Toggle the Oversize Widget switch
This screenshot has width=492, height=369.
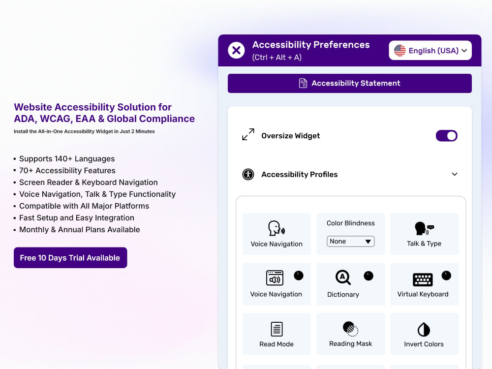point(447,136)
